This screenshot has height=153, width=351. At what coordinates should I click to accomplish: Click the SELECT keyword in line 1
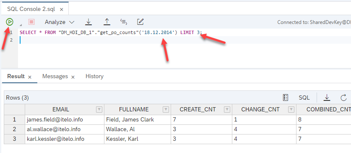[x=28, y=32]
